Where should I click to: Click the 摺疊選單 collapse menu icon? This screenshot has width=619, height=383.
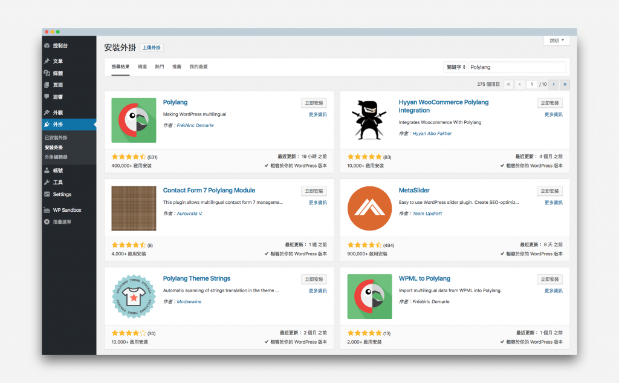(x=47, y=221)
